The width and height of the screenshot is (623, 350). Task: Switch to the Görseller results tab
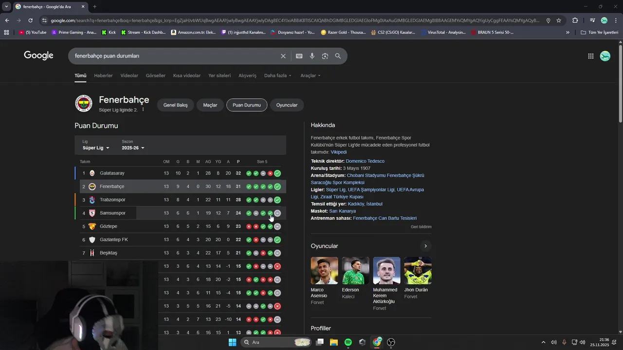pos(156,75)
